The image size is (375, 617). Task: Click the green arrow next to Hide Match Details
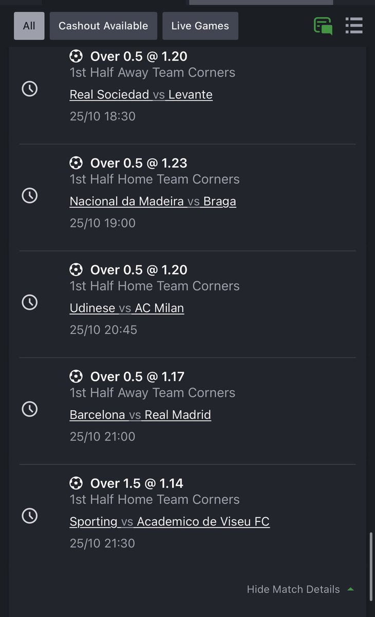(x=350, y=589)
